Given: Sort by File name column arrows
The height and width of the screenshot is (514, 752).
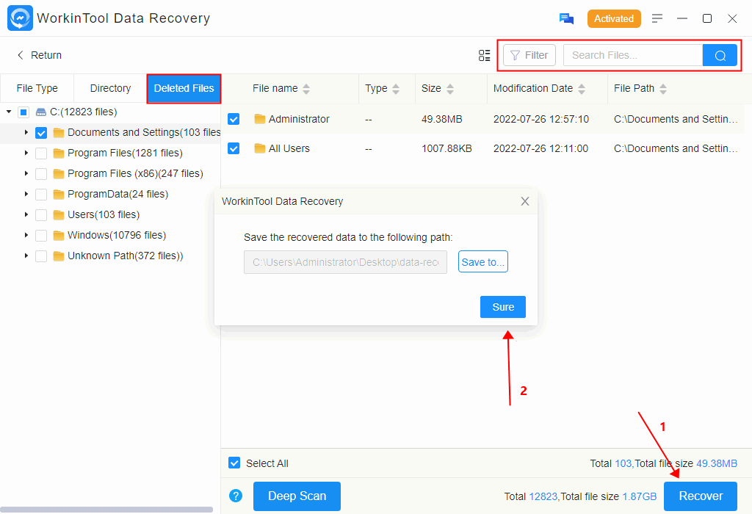Looking at the screenshot, I should 306,89.
